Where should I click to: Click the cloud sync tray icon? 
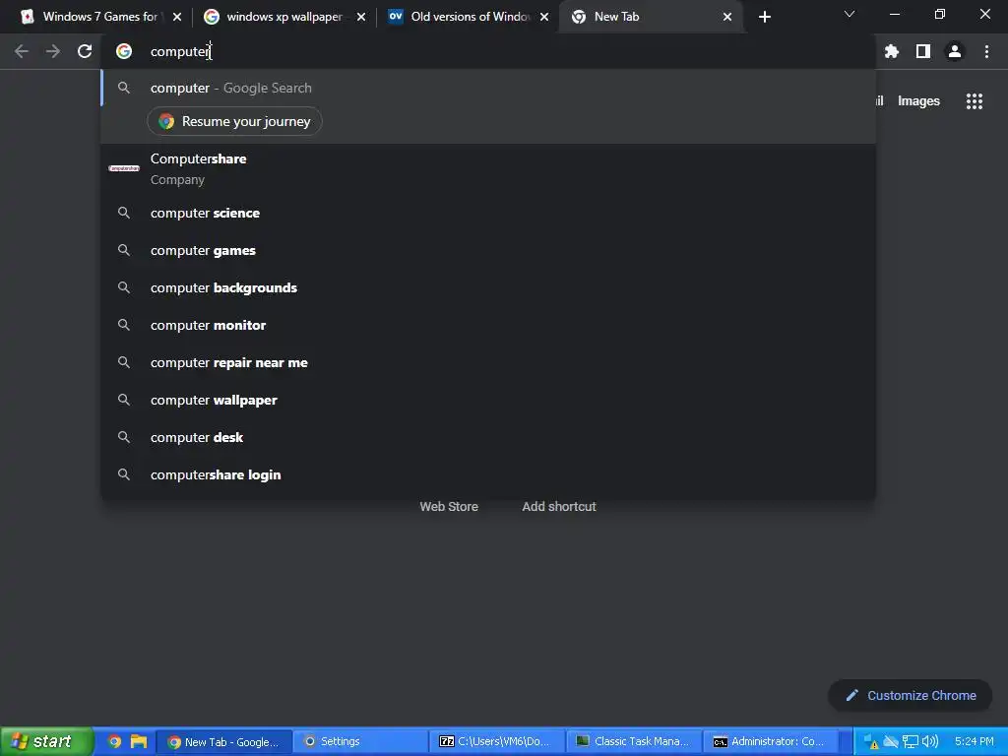point(890,742)
